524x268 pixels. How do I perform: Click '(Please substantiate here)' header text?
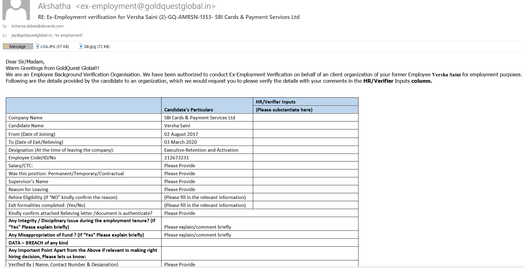coord(284,110)
